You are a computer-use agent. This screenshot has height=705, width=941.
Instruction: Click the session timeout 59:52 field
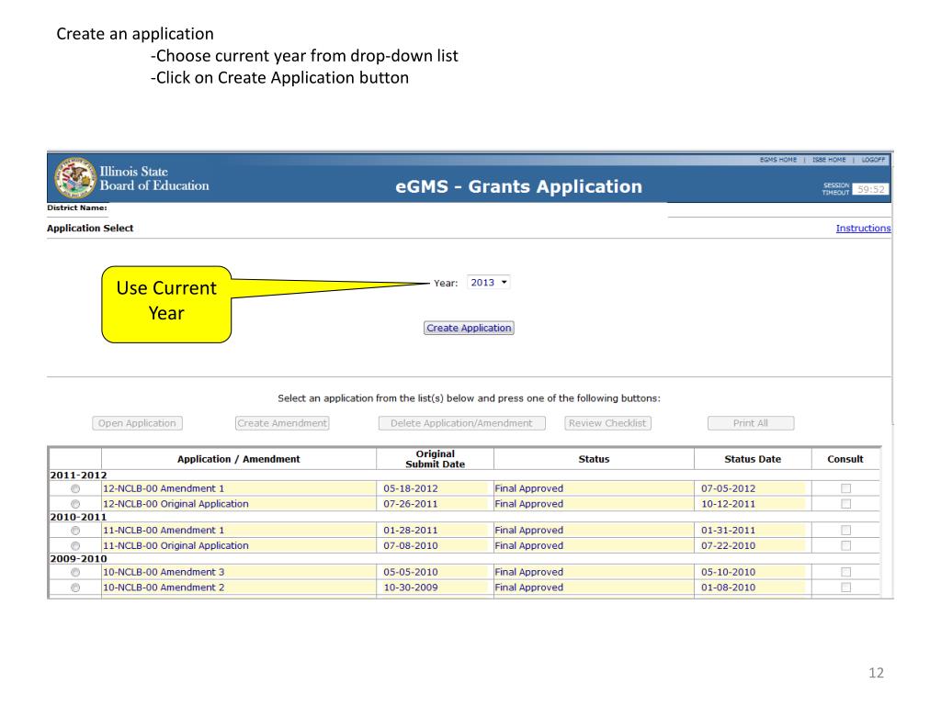coord(871,189)
